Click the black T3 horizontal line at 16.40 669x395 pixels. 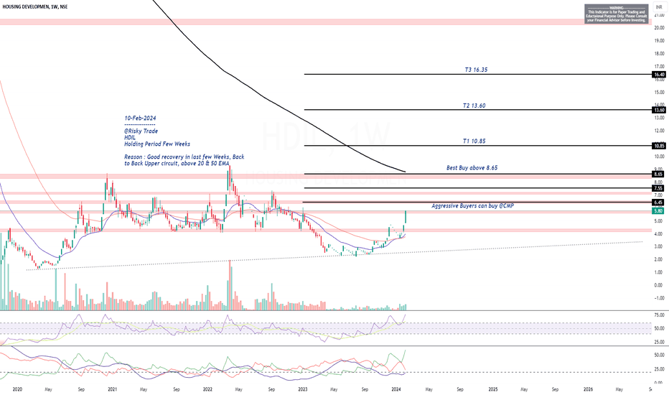[478, 74]
